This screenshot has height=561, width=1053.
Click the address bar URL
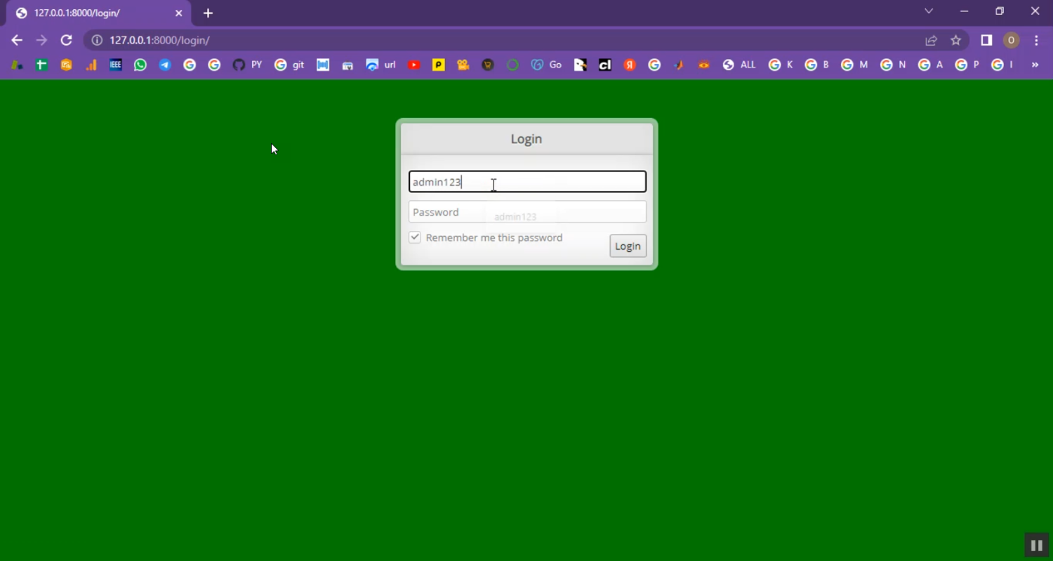point(159,40)
